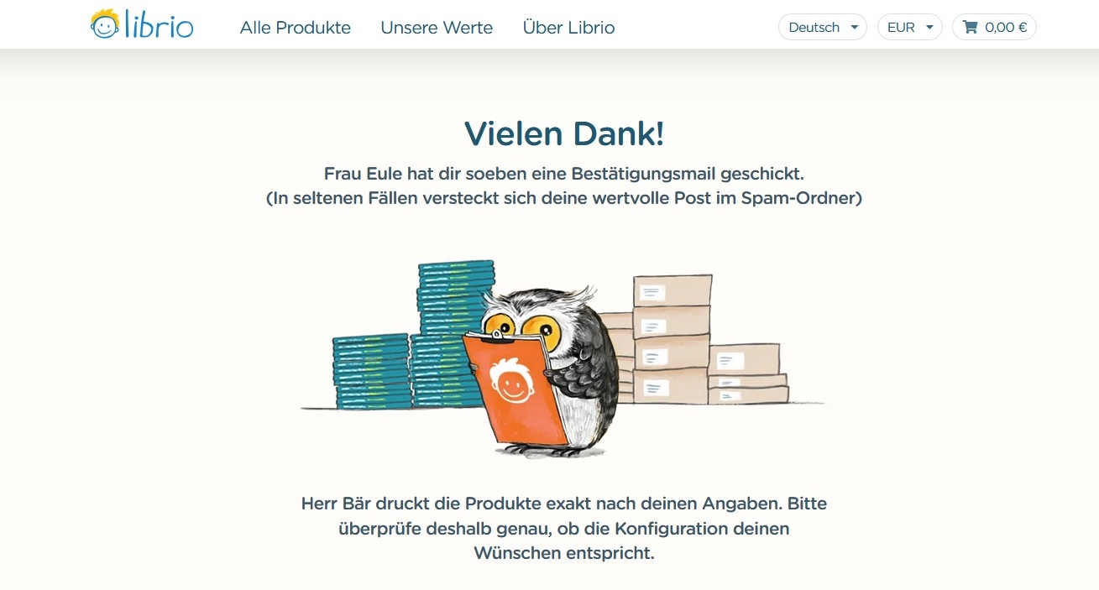Click the orange clipboard with smiley face

515,389
